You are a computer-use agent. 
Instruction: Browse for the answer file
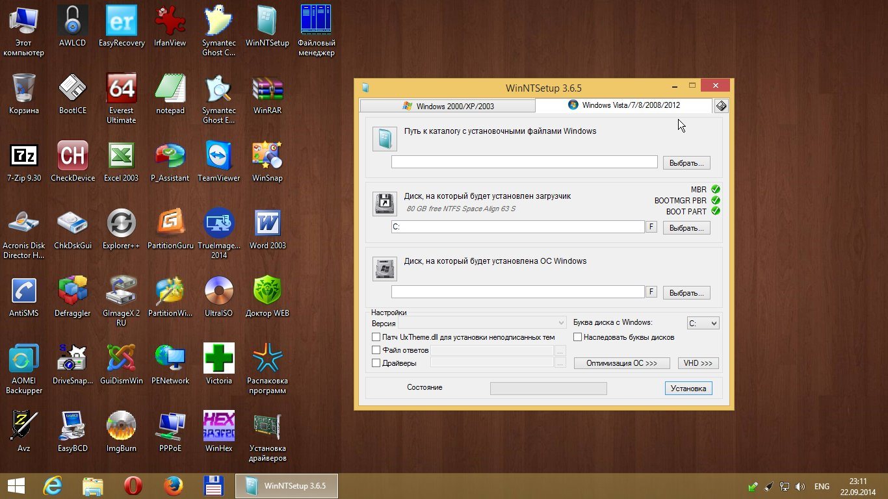coord(560,350)
